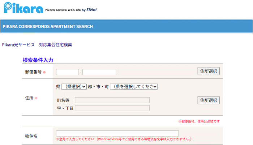Image resolution: width=253 pixels, height=145 pixels.
Task: Focus the 物件名 property name input
Action: [x=117, y=133]
